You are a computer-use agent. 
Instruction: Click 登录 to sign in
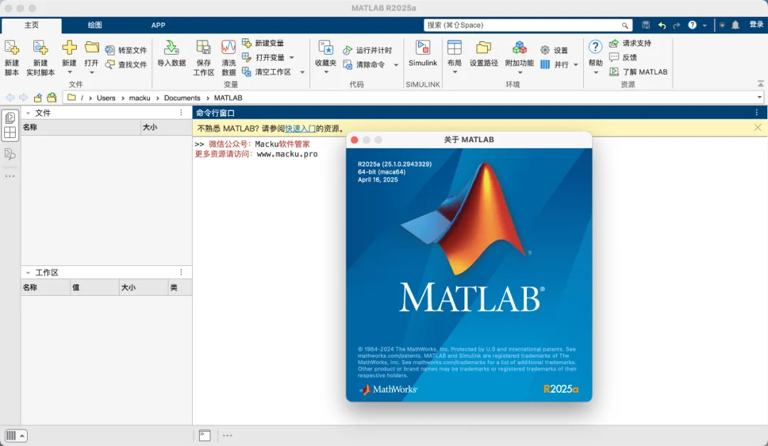[756, 24]
